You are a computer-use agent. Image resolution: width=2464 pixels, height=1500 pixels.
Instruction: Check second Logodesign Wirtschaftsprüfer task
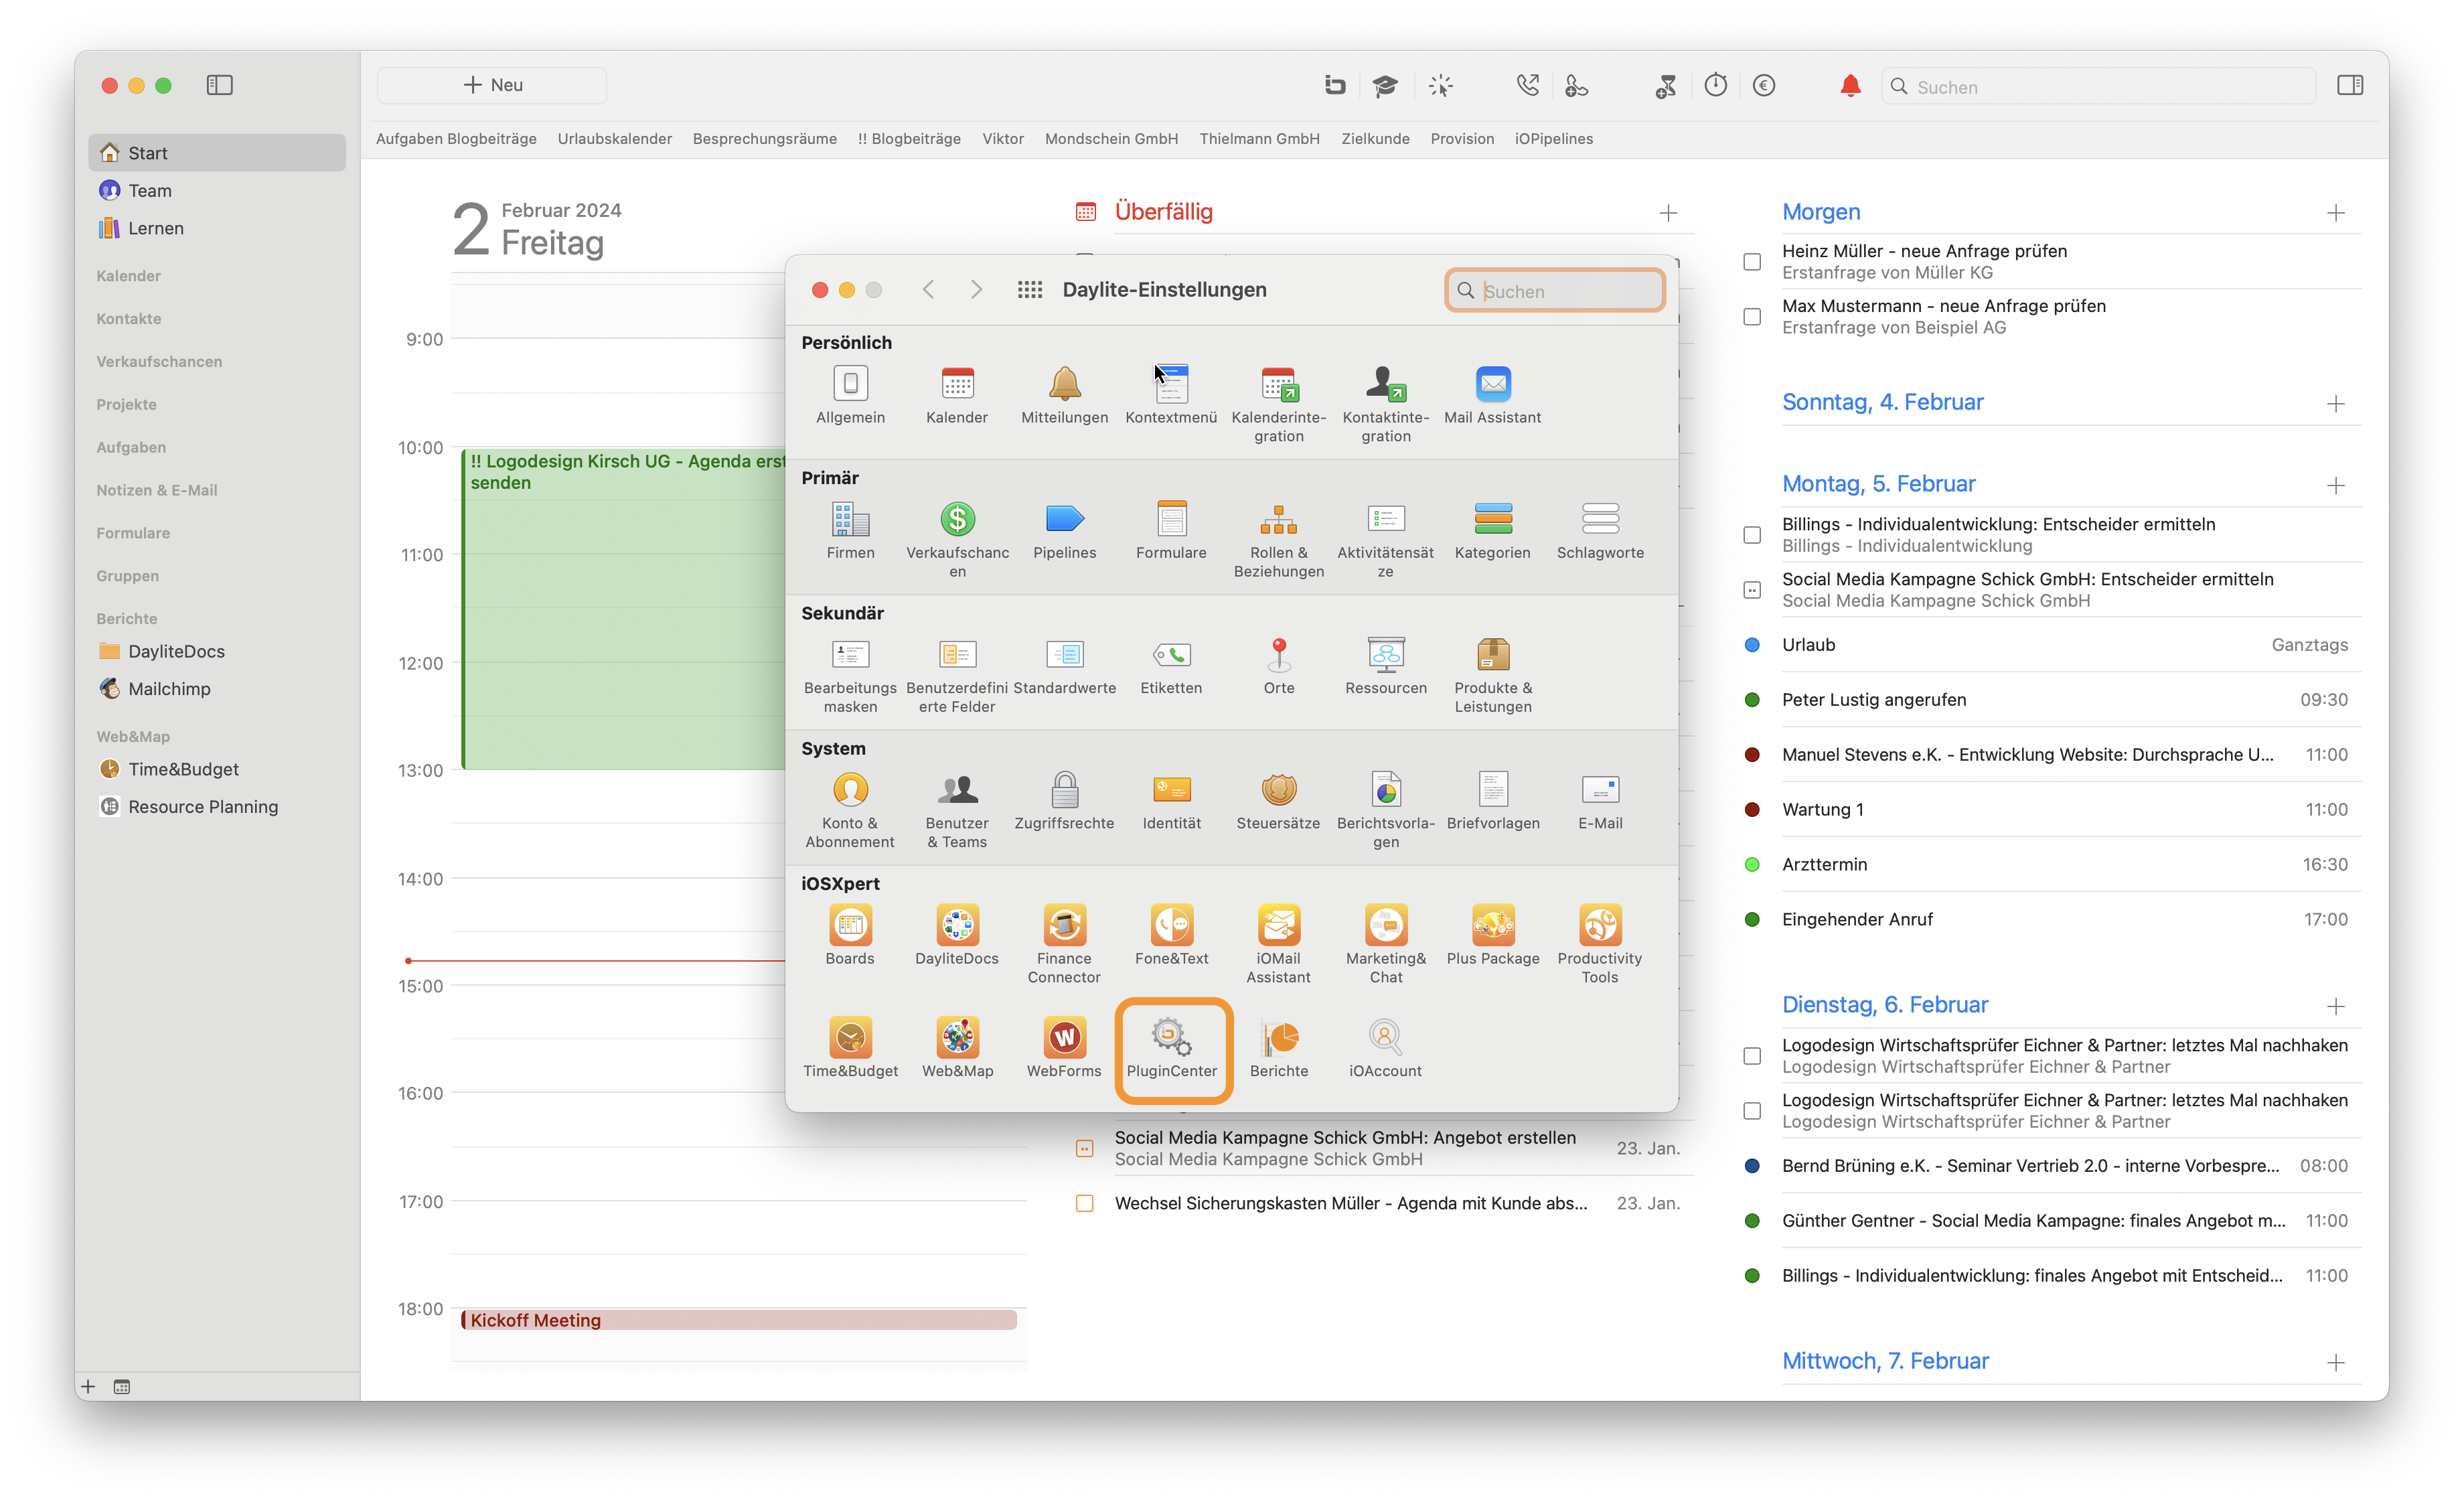(1752, 1111)
